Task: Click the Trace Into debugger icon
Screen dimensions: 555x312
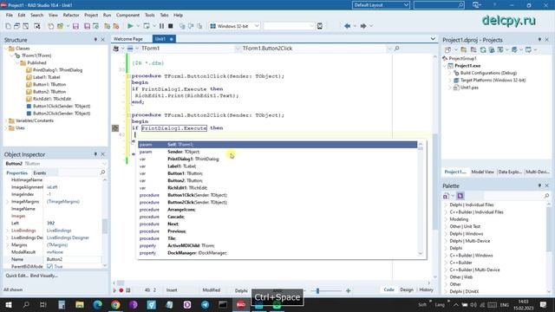Action: pyautogui.click(x=182, y=26)
